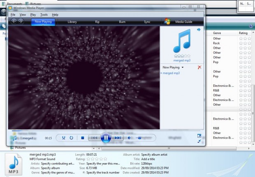Click the folder tree dropdown arrow beside Pictures
This screenshot has height=177, width=255.
tap(93, 148)
